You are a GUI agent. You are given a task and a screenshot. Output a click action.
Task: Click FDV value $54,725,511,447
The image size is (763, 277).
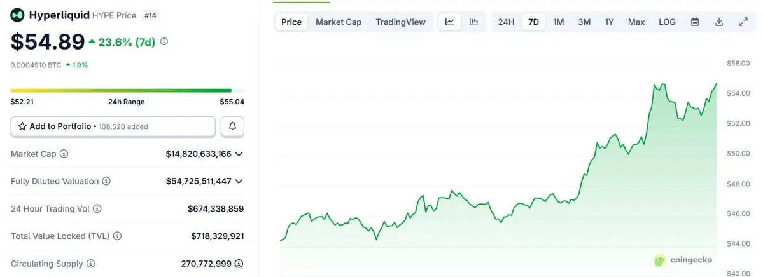click(x=199, y=181)
